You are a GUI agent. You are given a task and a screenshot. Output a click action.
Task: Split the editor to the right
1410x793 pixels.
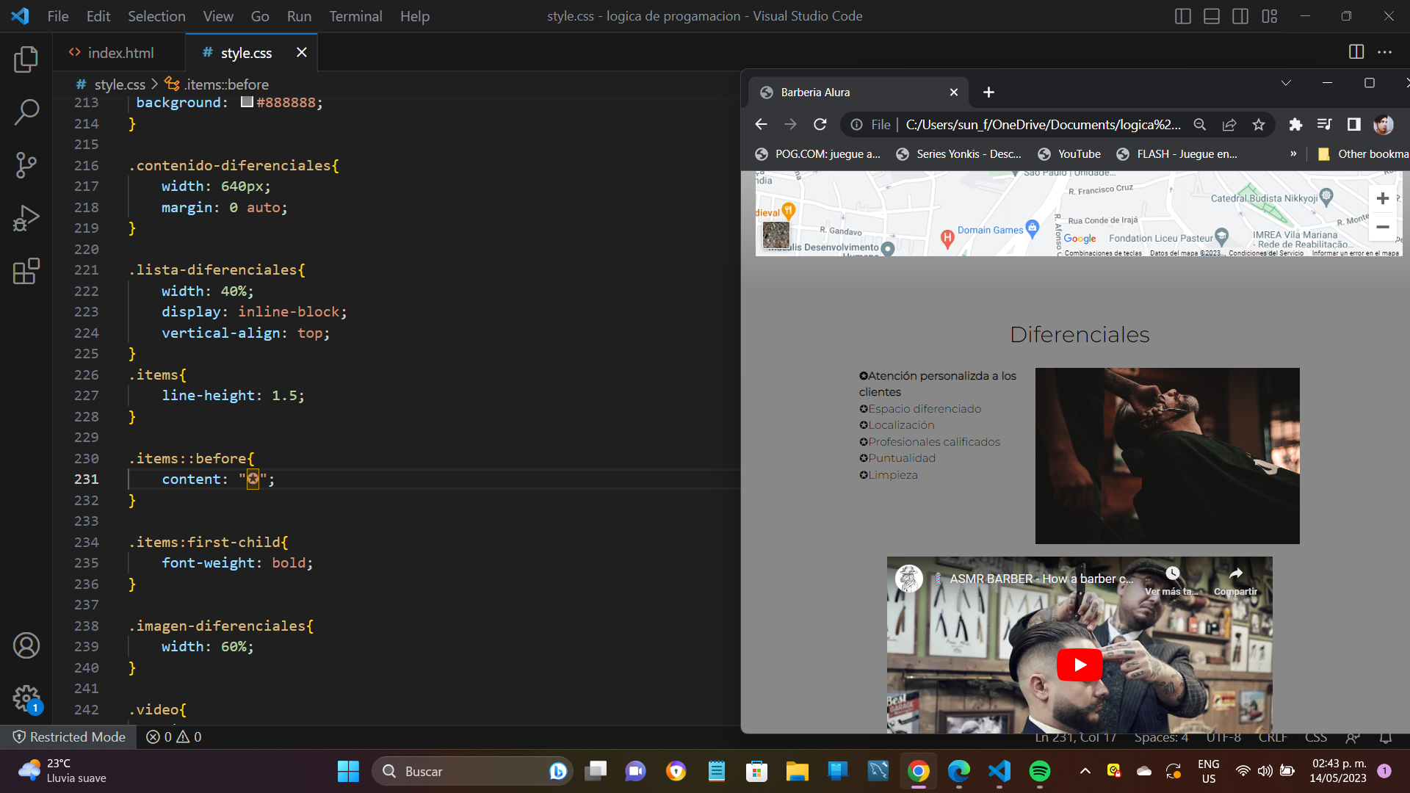click(x=1356, y=52)
